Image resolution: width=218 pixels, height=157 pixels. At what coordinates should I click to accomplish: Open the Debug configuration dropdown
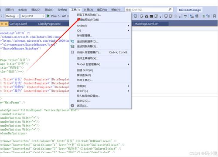[x=12, y=16]
